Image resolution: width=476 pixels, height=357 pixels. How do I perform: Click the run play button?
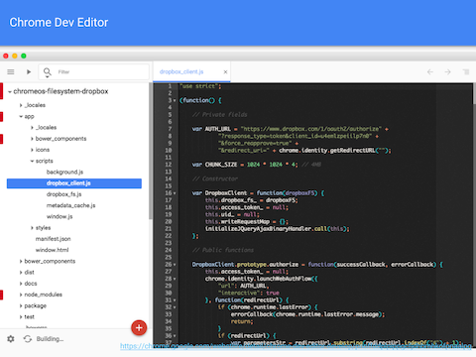pos(29,71)
